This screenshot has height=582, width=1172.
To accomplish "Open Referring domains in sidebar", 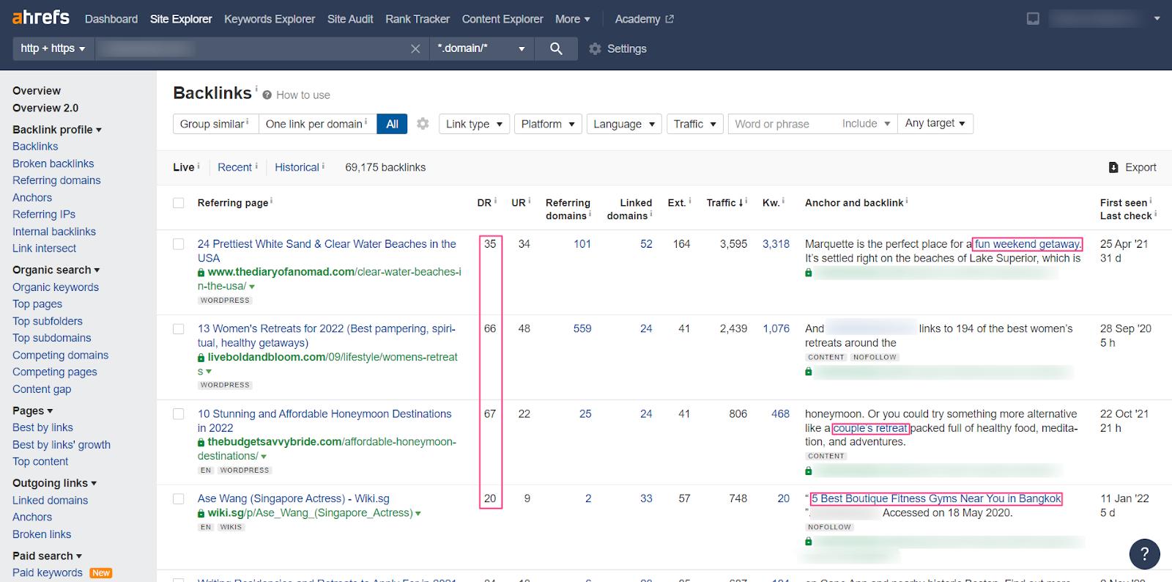I will 56,180.
